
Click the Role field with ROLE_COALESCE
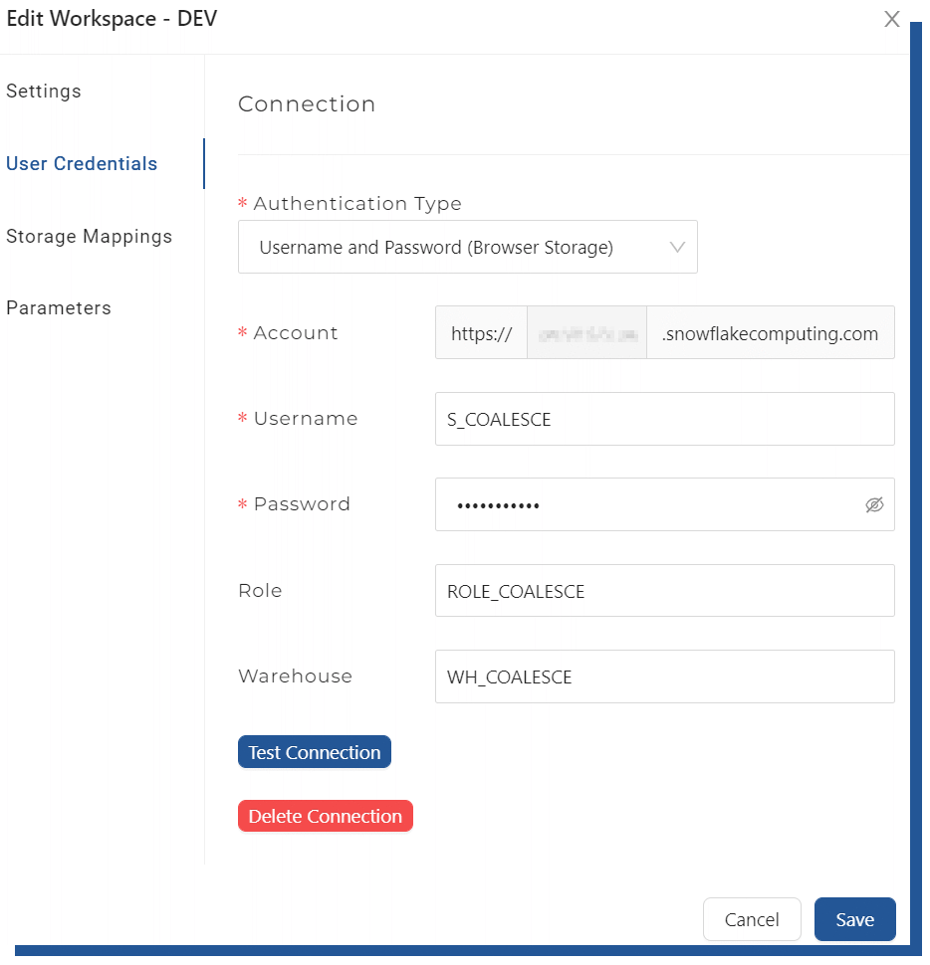coord(664,590)
